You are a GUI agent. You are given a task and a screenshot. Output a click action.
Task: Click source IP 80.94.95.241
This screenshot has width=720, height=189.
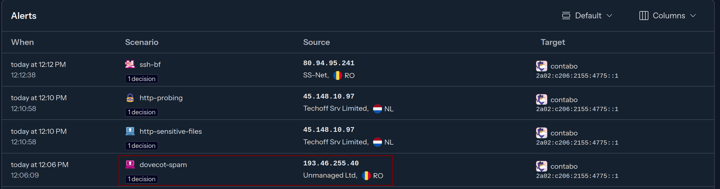pyautogui.click(x=329, y=63)
